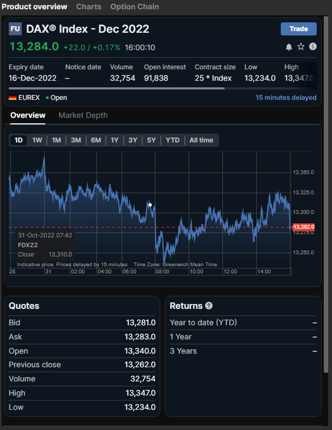
Task: Select the 5Y chart time range
Action: click(x=151, y=140)
